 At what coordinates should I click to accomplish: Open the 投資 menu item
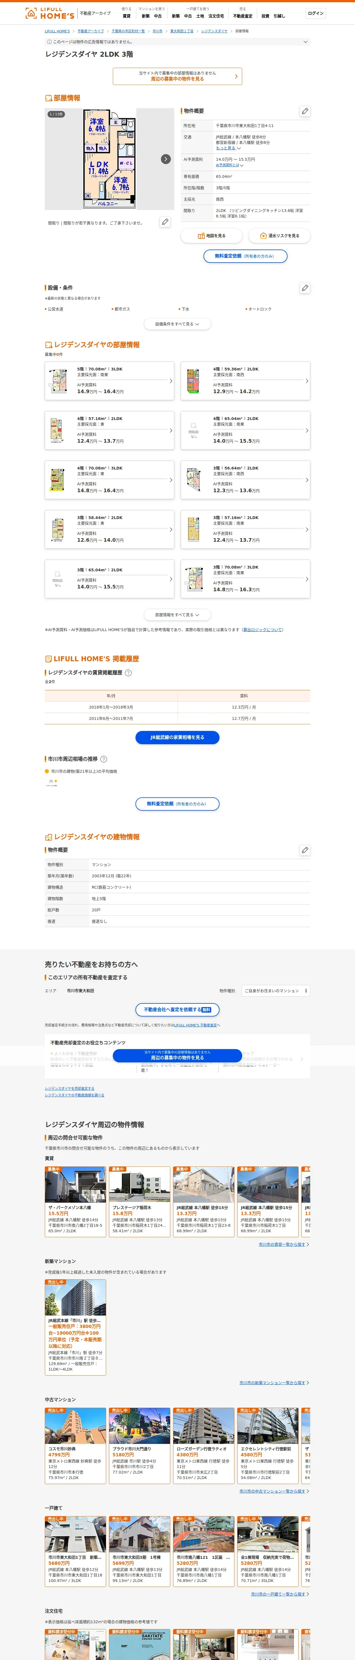265,16
